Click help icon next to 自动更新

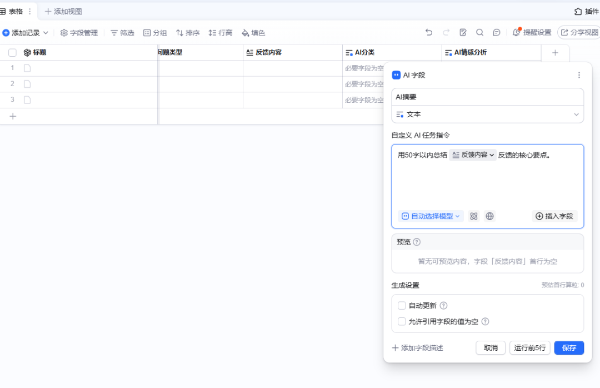443,306
